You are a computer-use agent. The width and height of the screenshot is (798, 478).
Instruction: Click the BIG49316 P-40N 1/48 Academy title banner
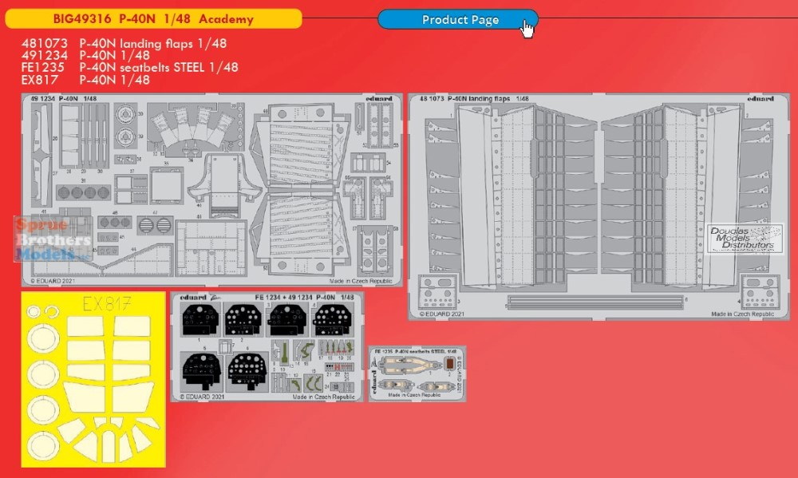tap(153, 19)
